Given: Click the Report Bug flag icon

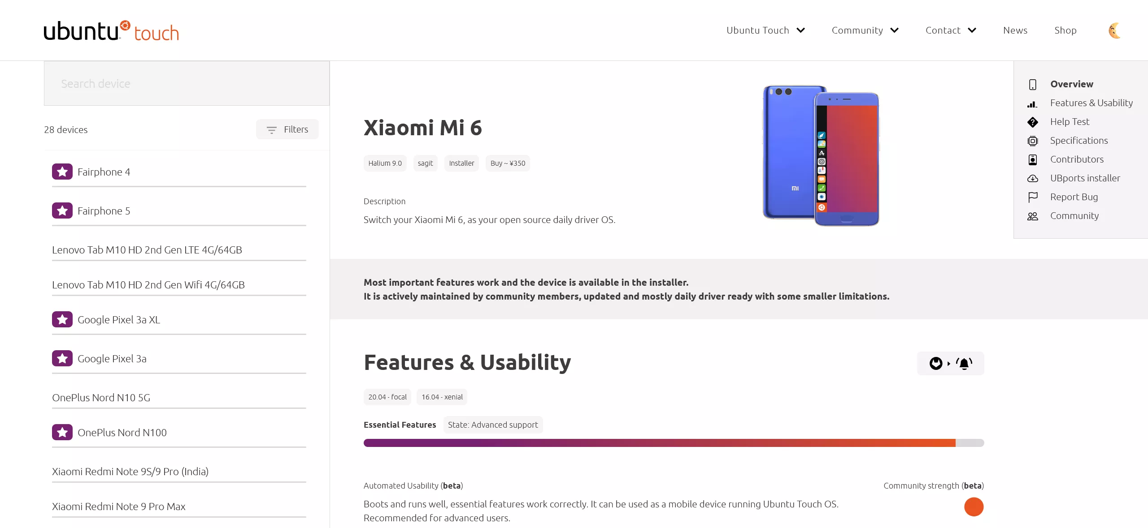Looking at the screenshot, I should tap(1033, 197).
